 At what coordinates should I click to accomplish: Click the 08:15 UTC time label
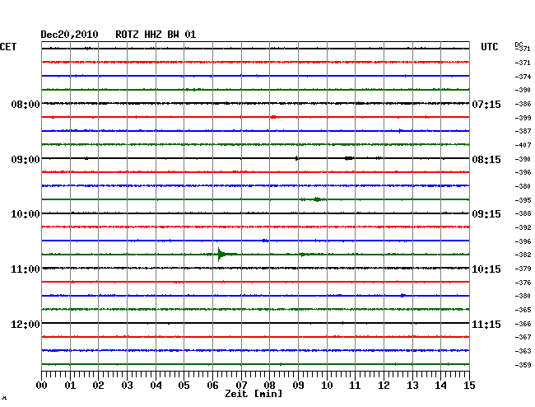486,160
